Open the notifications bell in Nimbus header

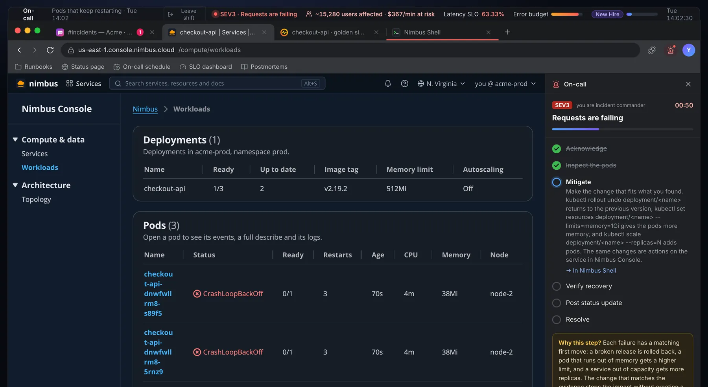tap(388, 83)
